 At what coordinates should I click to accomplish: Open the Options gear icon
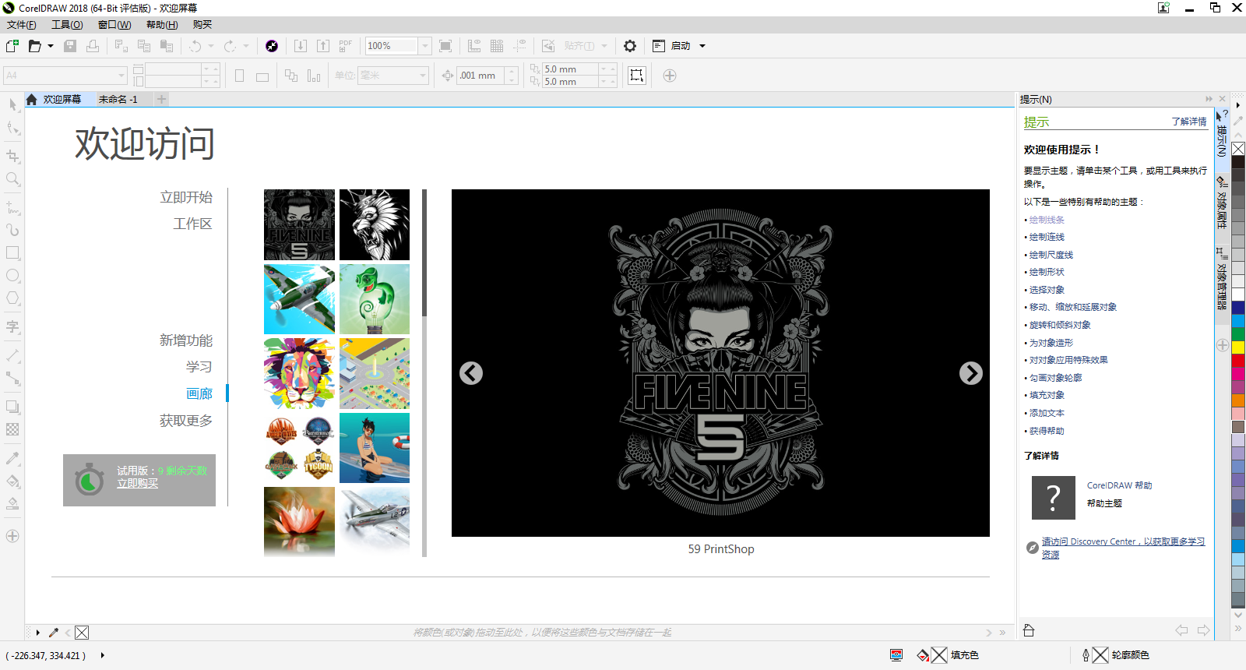coord(630,46)
